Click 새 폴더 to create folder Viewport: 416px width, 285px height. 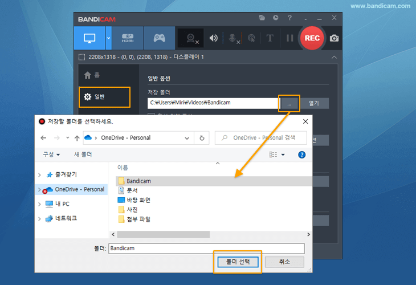(83, 154)
